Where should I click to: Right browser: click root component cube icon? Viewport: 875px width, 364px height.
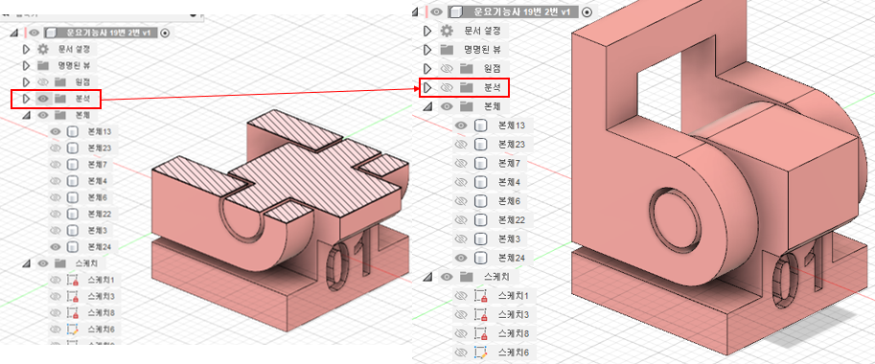pyautogui.click(x=456, y=11)
